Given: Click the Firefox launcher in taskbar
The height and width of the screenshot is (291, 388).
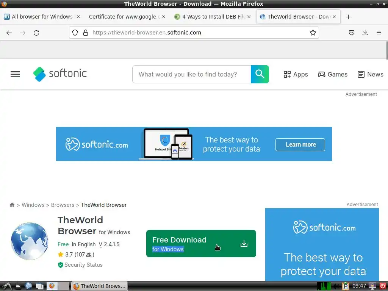Looking at the screenshot, I should tap(52, 286).
